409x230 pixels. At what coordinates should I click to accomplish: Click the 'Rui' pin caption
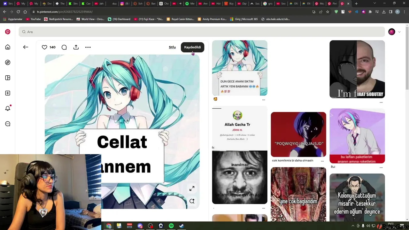(x=333, y=167)
